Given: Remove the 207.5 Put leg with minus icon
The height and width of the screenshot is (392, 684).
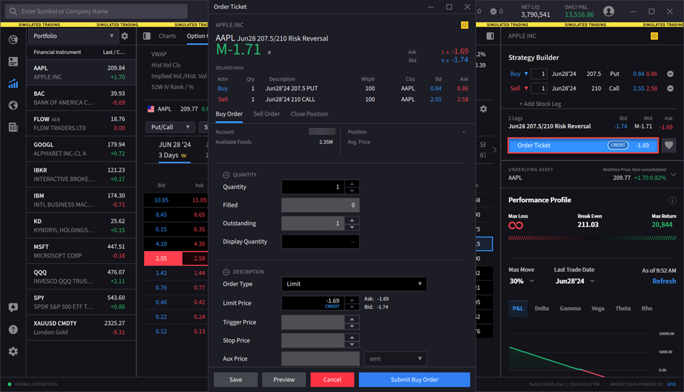Looking at the screenshot, I should (670, 74).
